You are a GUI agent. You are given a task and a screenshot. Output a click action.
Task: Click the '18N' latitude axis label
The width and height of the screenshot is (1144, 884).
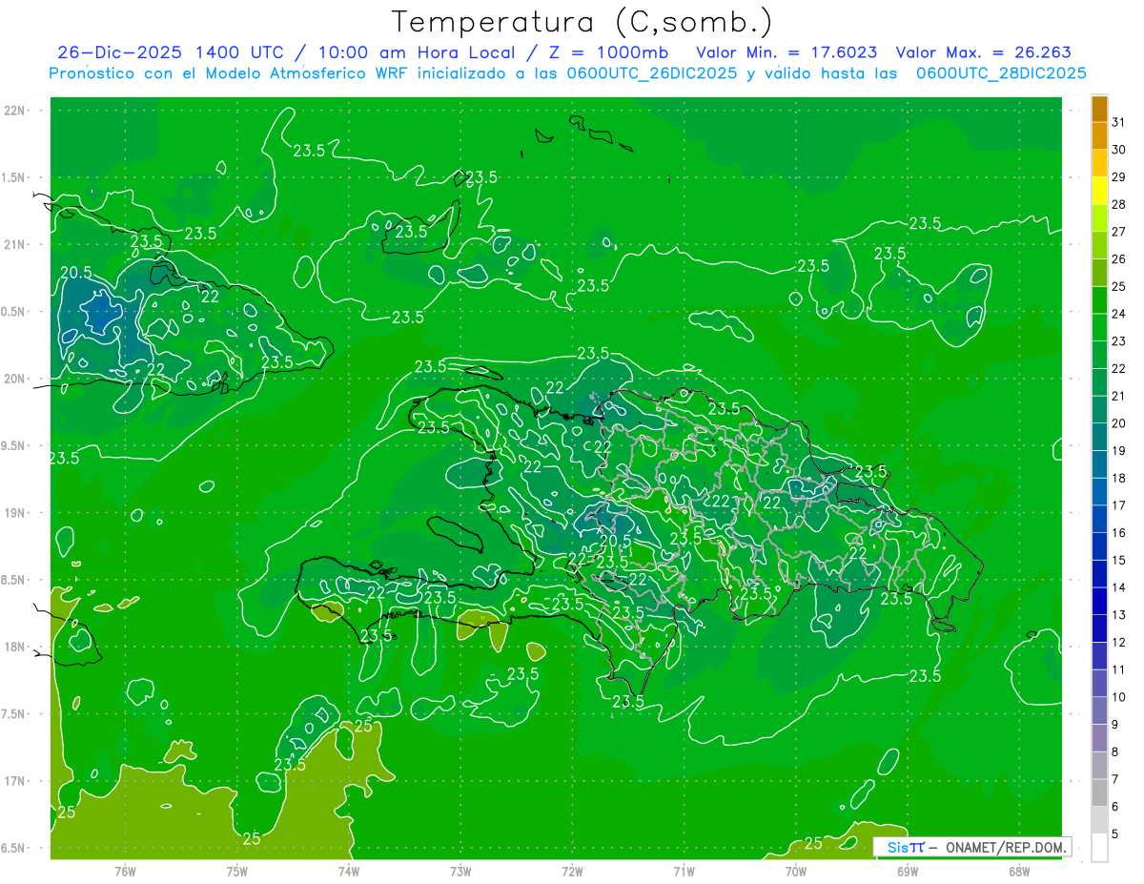tap(15, 647)
